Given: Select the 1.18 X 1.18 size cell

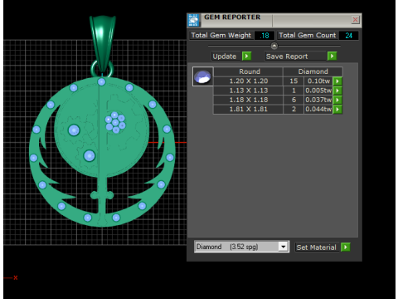Looking at the screenshot, I should pos(249,100).
